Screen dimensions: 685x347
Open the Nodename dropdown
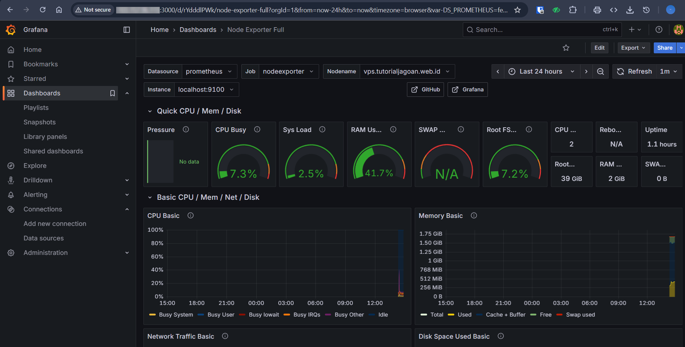(x=407, y=71)
